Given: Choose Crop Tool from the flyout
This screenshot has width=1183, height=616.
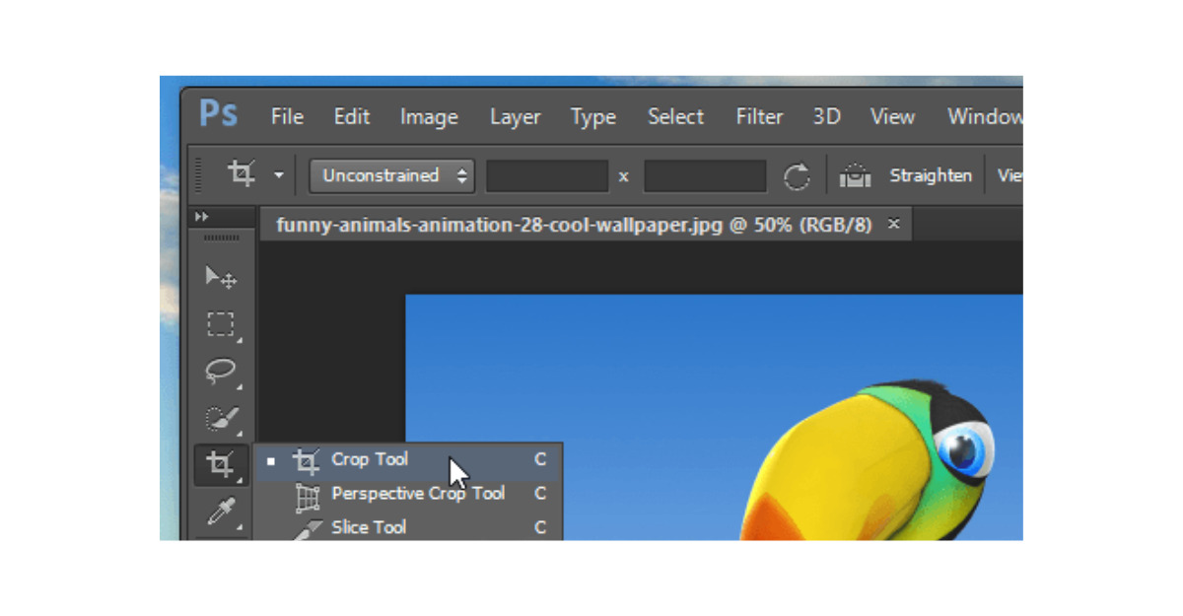Looking at the screenshot, I should coord(370,459).
